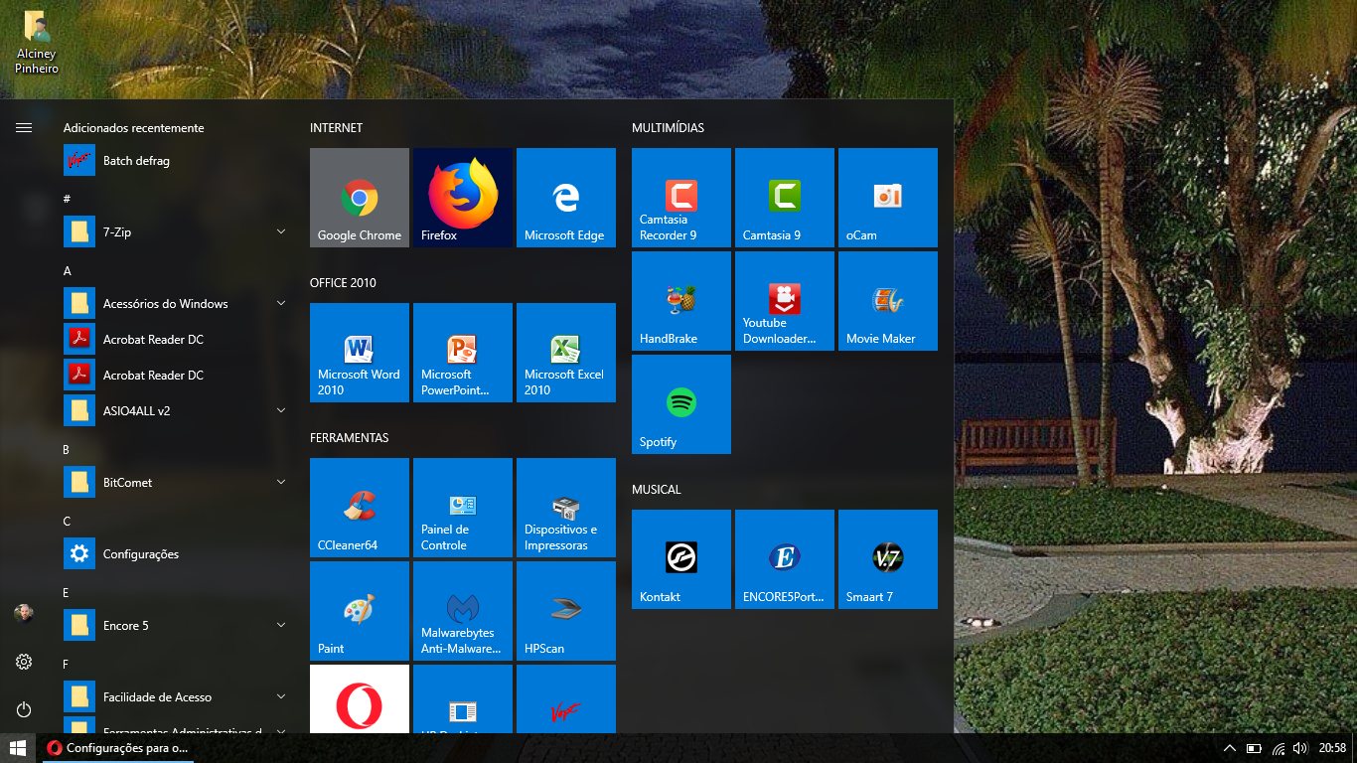This screenshot has width=1357, height=763.
Task: Open the Google Chrome tile
Action: [x=360, y=198]
